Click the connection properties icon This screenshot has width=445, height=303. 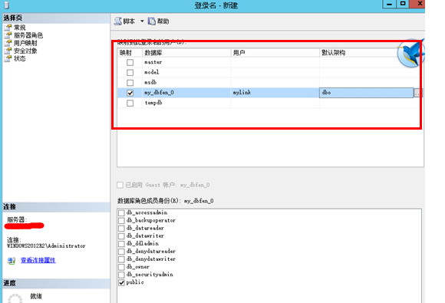coord(12,261)
